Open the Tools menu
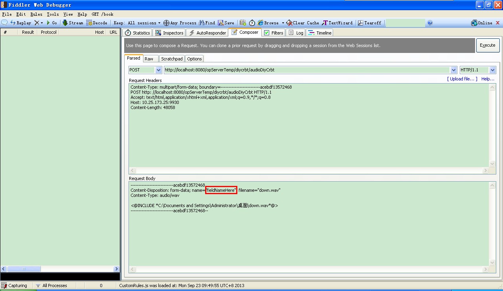This screenshot has height=291, width=503. pos(53,14)
